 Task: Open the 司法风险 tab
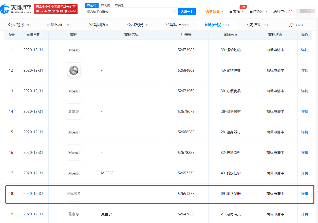click(x=59, y=25)
